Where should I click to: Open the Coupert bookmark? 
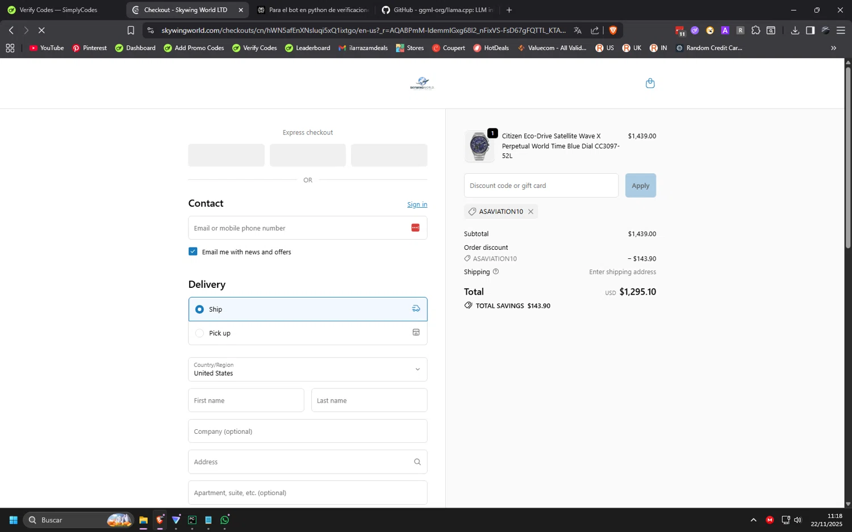449,48
